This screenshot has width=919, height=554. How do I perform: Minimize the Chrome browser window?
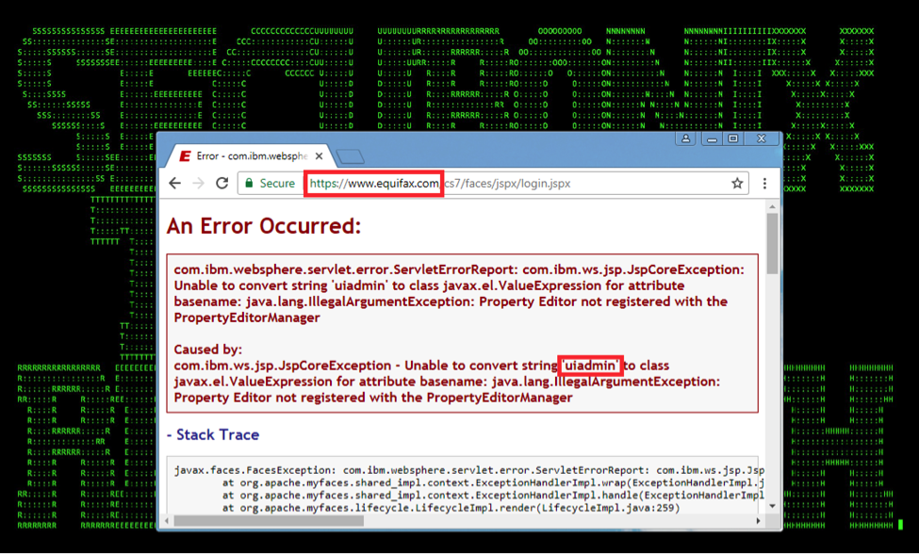pos(710,139)
